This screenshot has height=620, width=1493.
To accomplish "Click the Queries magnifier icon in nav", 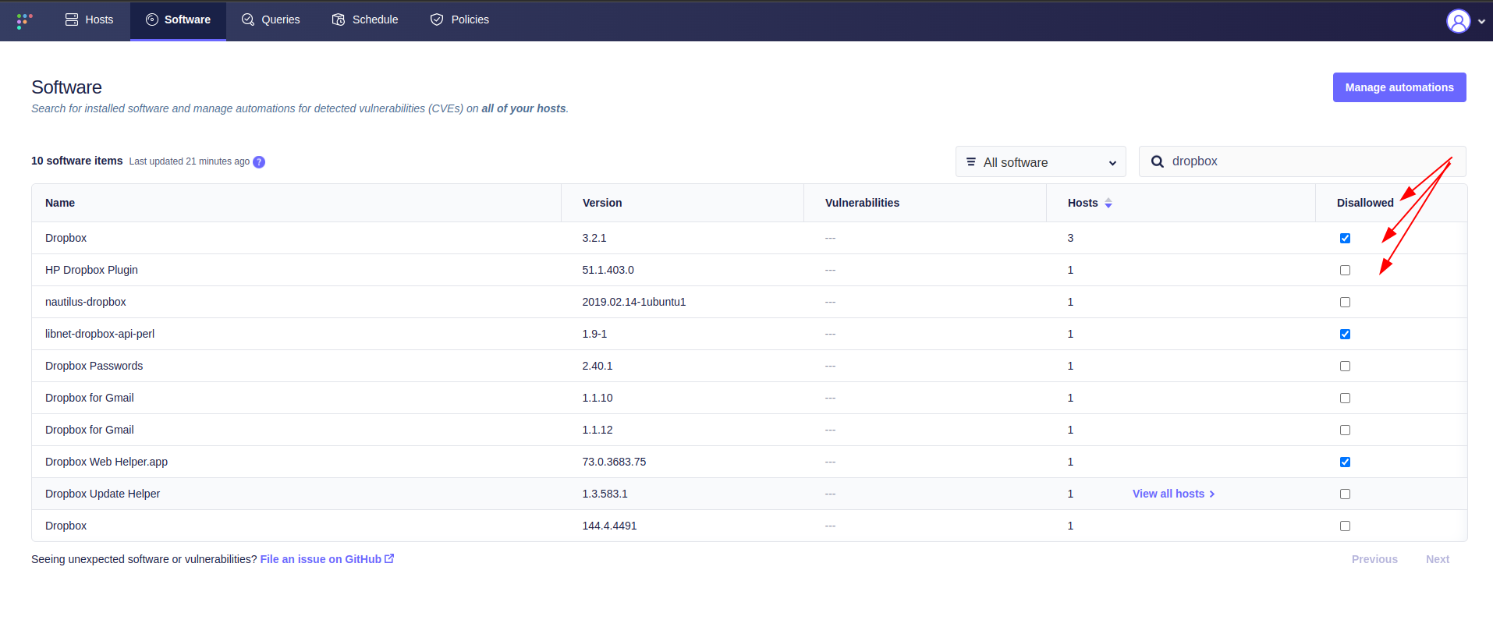I will (x=248, y=19).
